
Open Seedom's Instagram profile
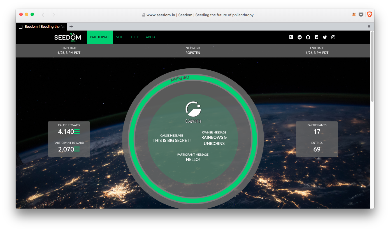coord(333,37)
